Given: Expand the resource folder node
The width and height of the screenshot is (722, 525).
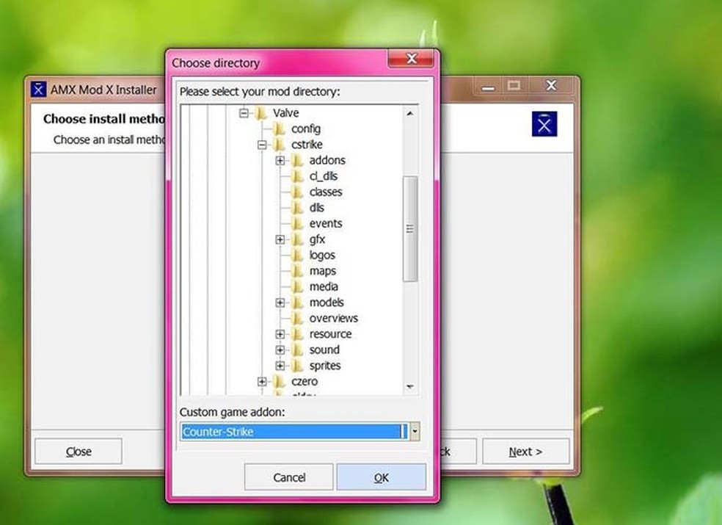Looking at the screenshot, I should (280, 333).
